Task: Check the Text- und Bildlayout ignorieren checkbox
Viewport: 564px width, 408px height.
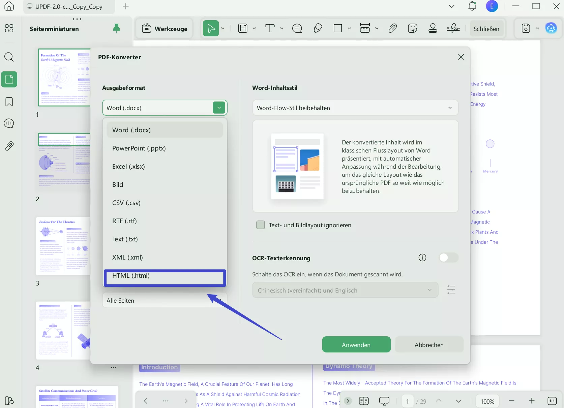Action: [x=260, y=225]
